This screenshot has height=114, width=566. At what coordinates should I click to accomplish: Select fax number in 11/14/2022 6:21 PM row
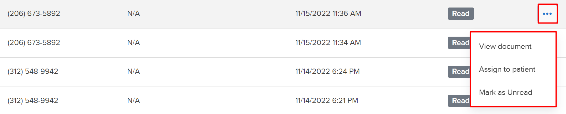point(33,101)
